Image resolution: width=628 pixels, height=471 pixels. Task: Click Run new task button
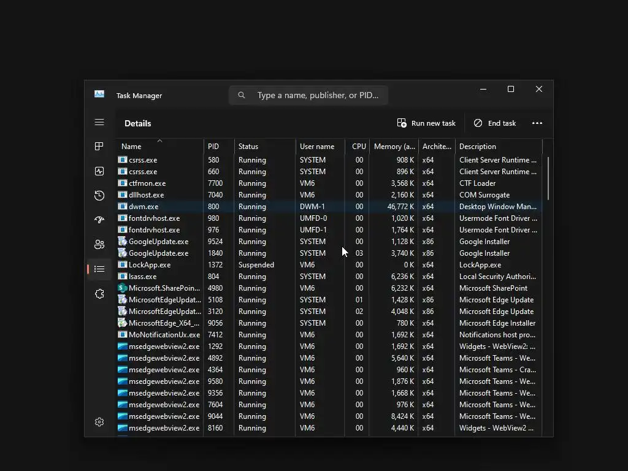coord(426,123)
